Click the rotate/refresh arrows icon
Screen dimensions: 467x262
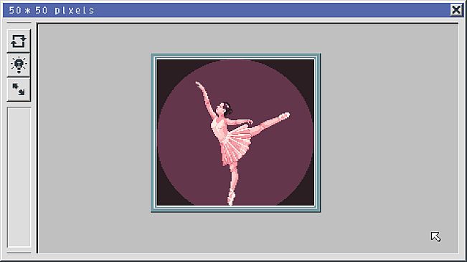[x=19, y=41]
